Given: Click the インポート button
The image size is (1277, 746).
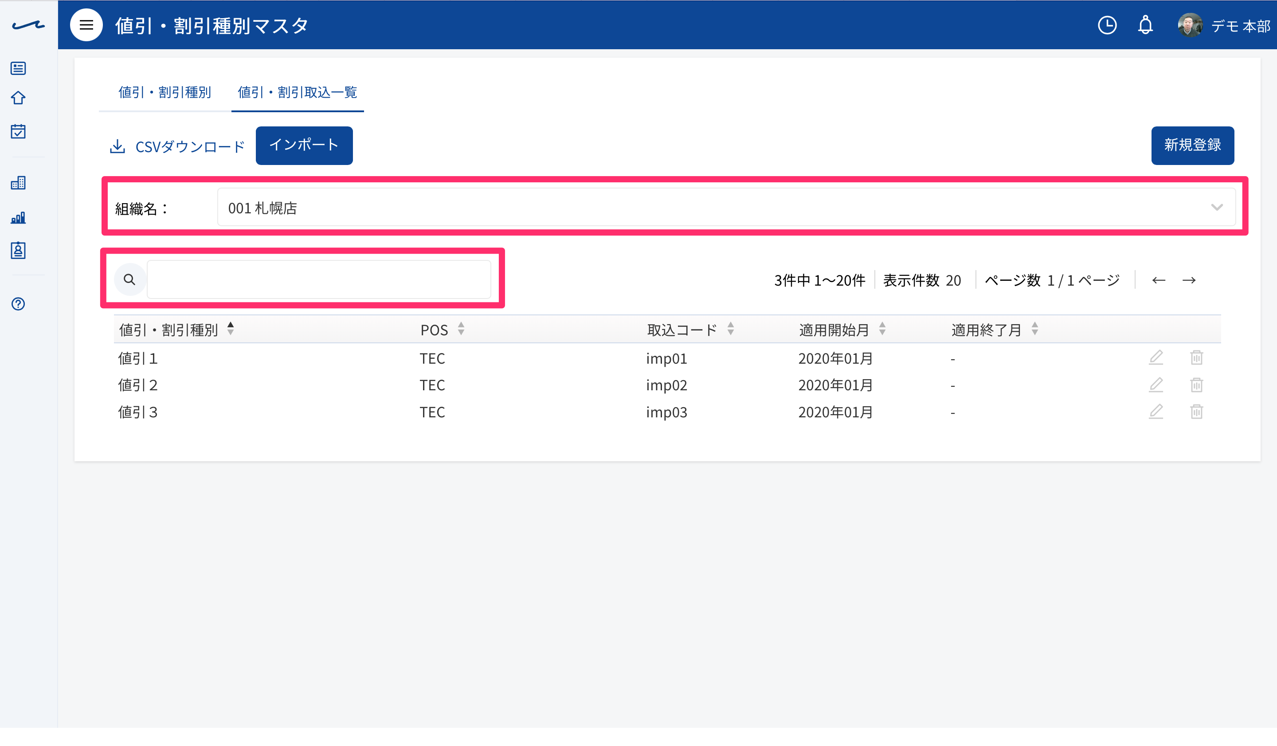Looking at the screenshot, I should click(304, 145).
